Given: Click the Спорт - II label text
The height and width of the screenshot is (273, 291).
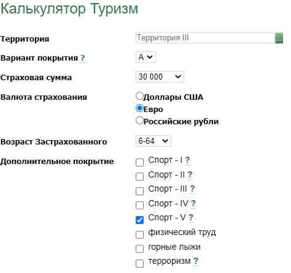Looking at the screenshot, I should click(x=166, y=175).
